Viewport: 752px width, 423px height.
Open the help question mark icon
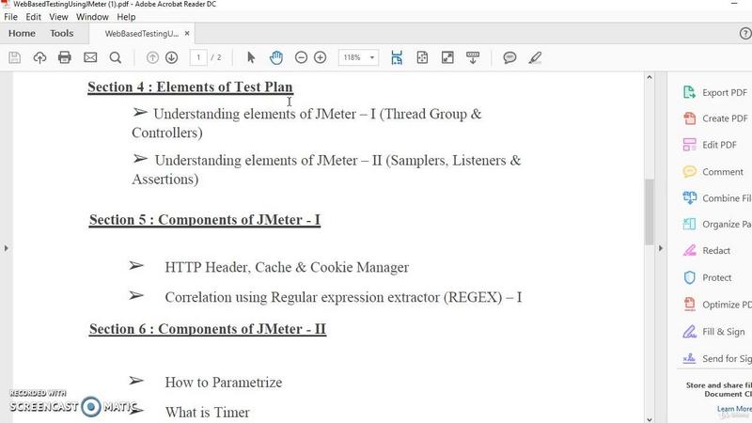coord(745,33)
